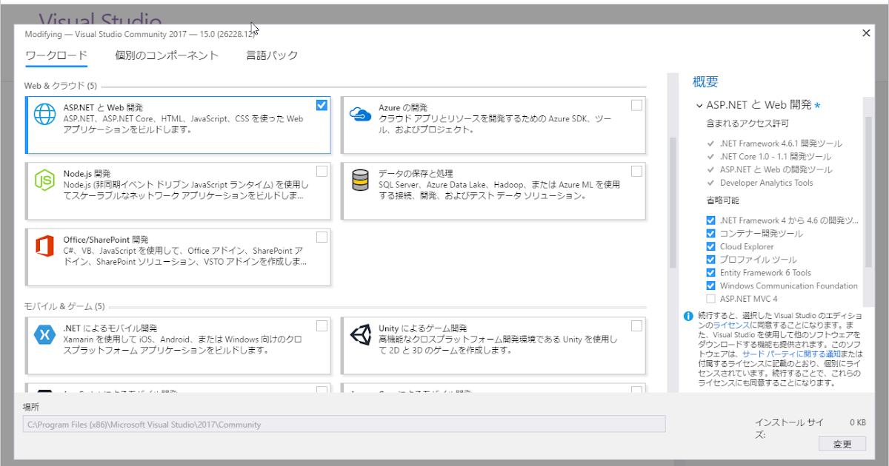Image resolution: width=889 pixels, height=466 pixels.
Task: Uncheck the ASP.NET と Web 開発 workload checkbox
Action: tap(322, 105)
